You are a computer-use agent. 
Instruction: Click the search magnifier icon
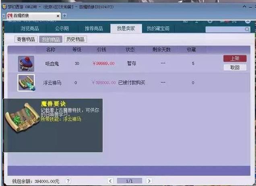point(247,29)
